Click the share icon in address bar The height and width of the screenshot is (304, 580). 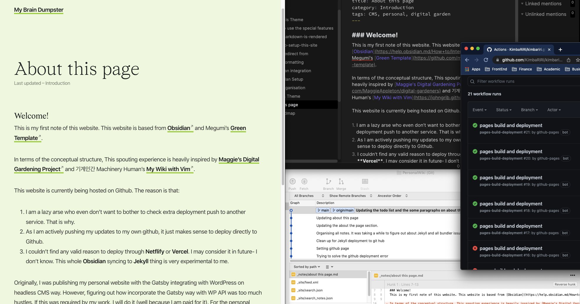click(569, 60)
